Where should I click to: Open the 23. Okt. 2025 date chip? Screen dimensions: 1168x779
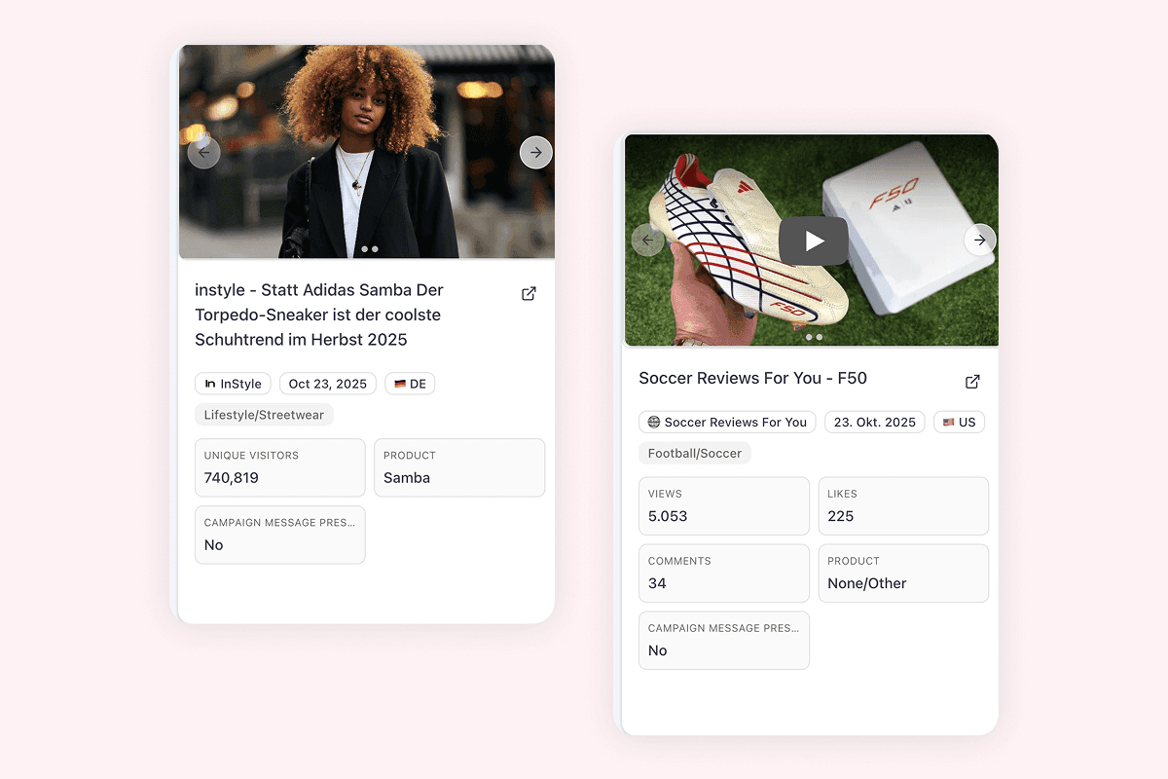click(x=874, y=422)
